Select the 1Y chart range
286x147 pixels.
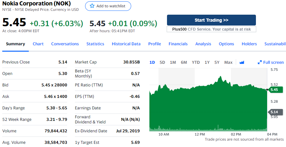[x=207, y=62]
